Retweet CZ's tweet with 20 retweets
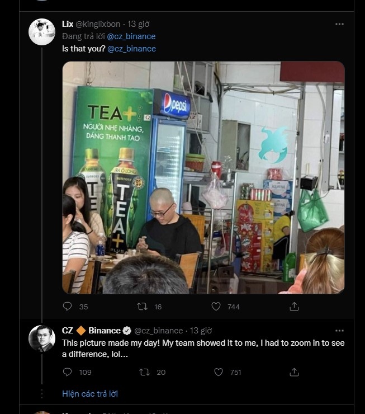Viewport: 365px width, 414px height. (x=145, y=372)
